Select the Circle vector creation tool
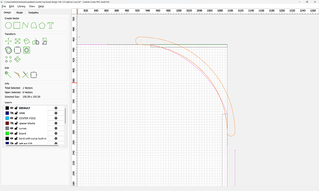319x191 pixels. pos(8,25)
